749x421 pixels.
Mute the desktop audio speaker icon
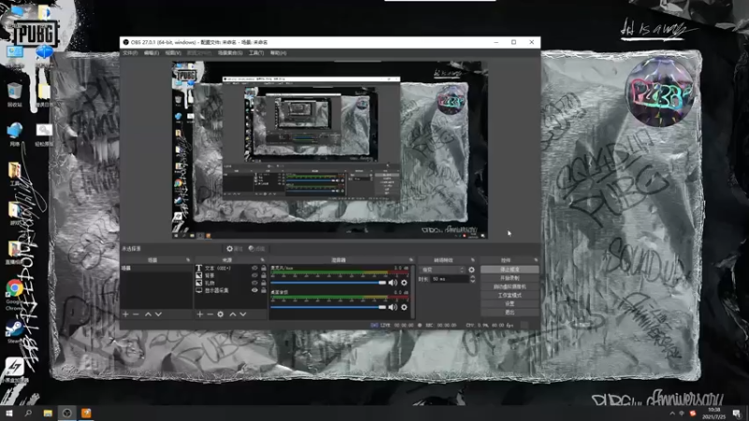click(x=392, y=307)
